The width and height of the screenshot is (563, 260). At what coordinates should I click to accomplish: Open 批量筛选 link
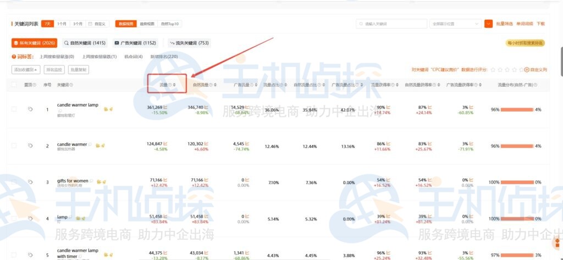(504, 24)
